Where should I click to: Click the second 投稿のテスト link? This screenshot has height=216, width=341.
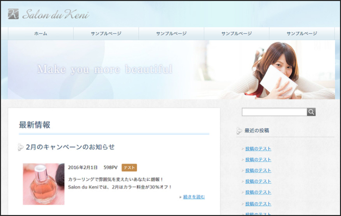258,160
